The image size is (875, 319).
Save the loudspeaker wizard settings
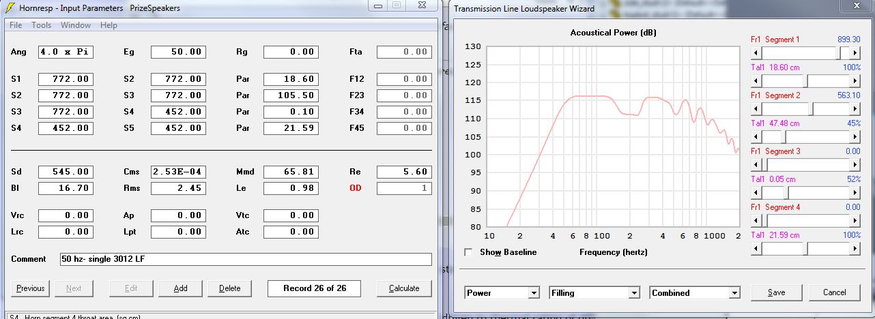click(x=776, y=292)
